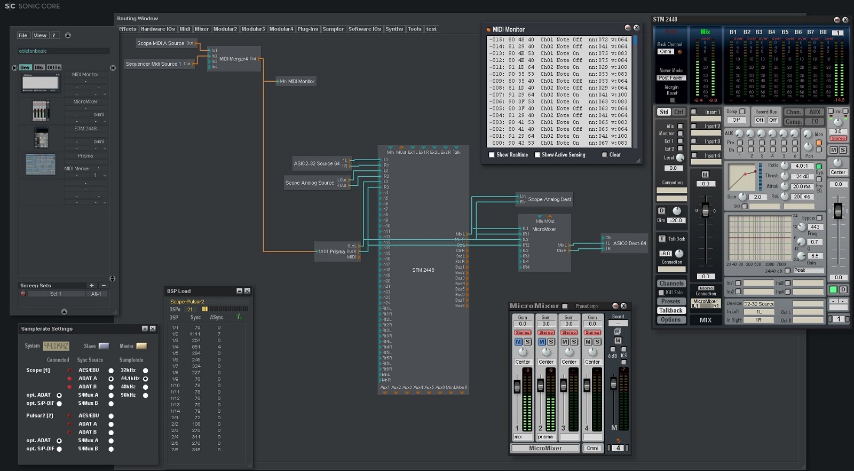Open the Omni dropdown in MicroMixer
854x471 pixels.
[x=592, y=449]
